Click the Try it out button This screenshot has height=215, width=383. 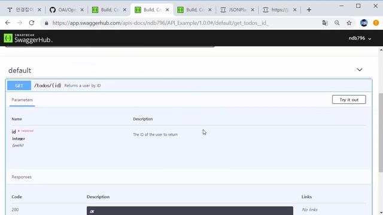point(349,100)
